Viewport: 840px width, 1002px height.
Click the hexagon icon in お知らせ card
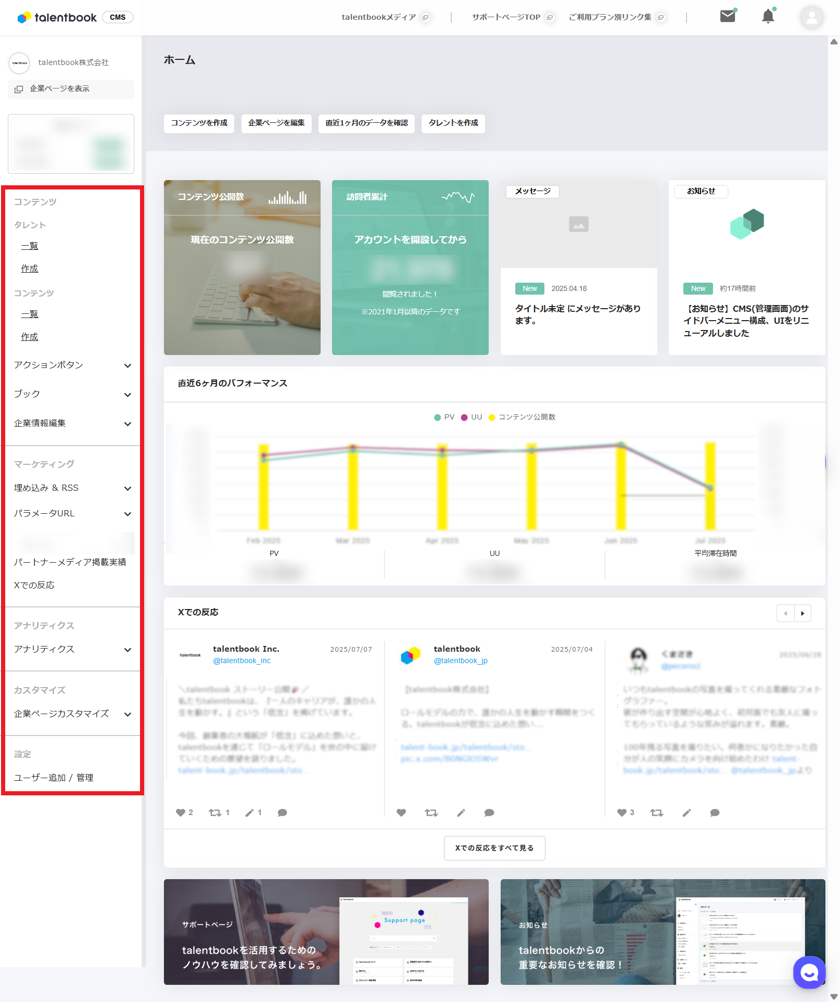tap(747, 224)
